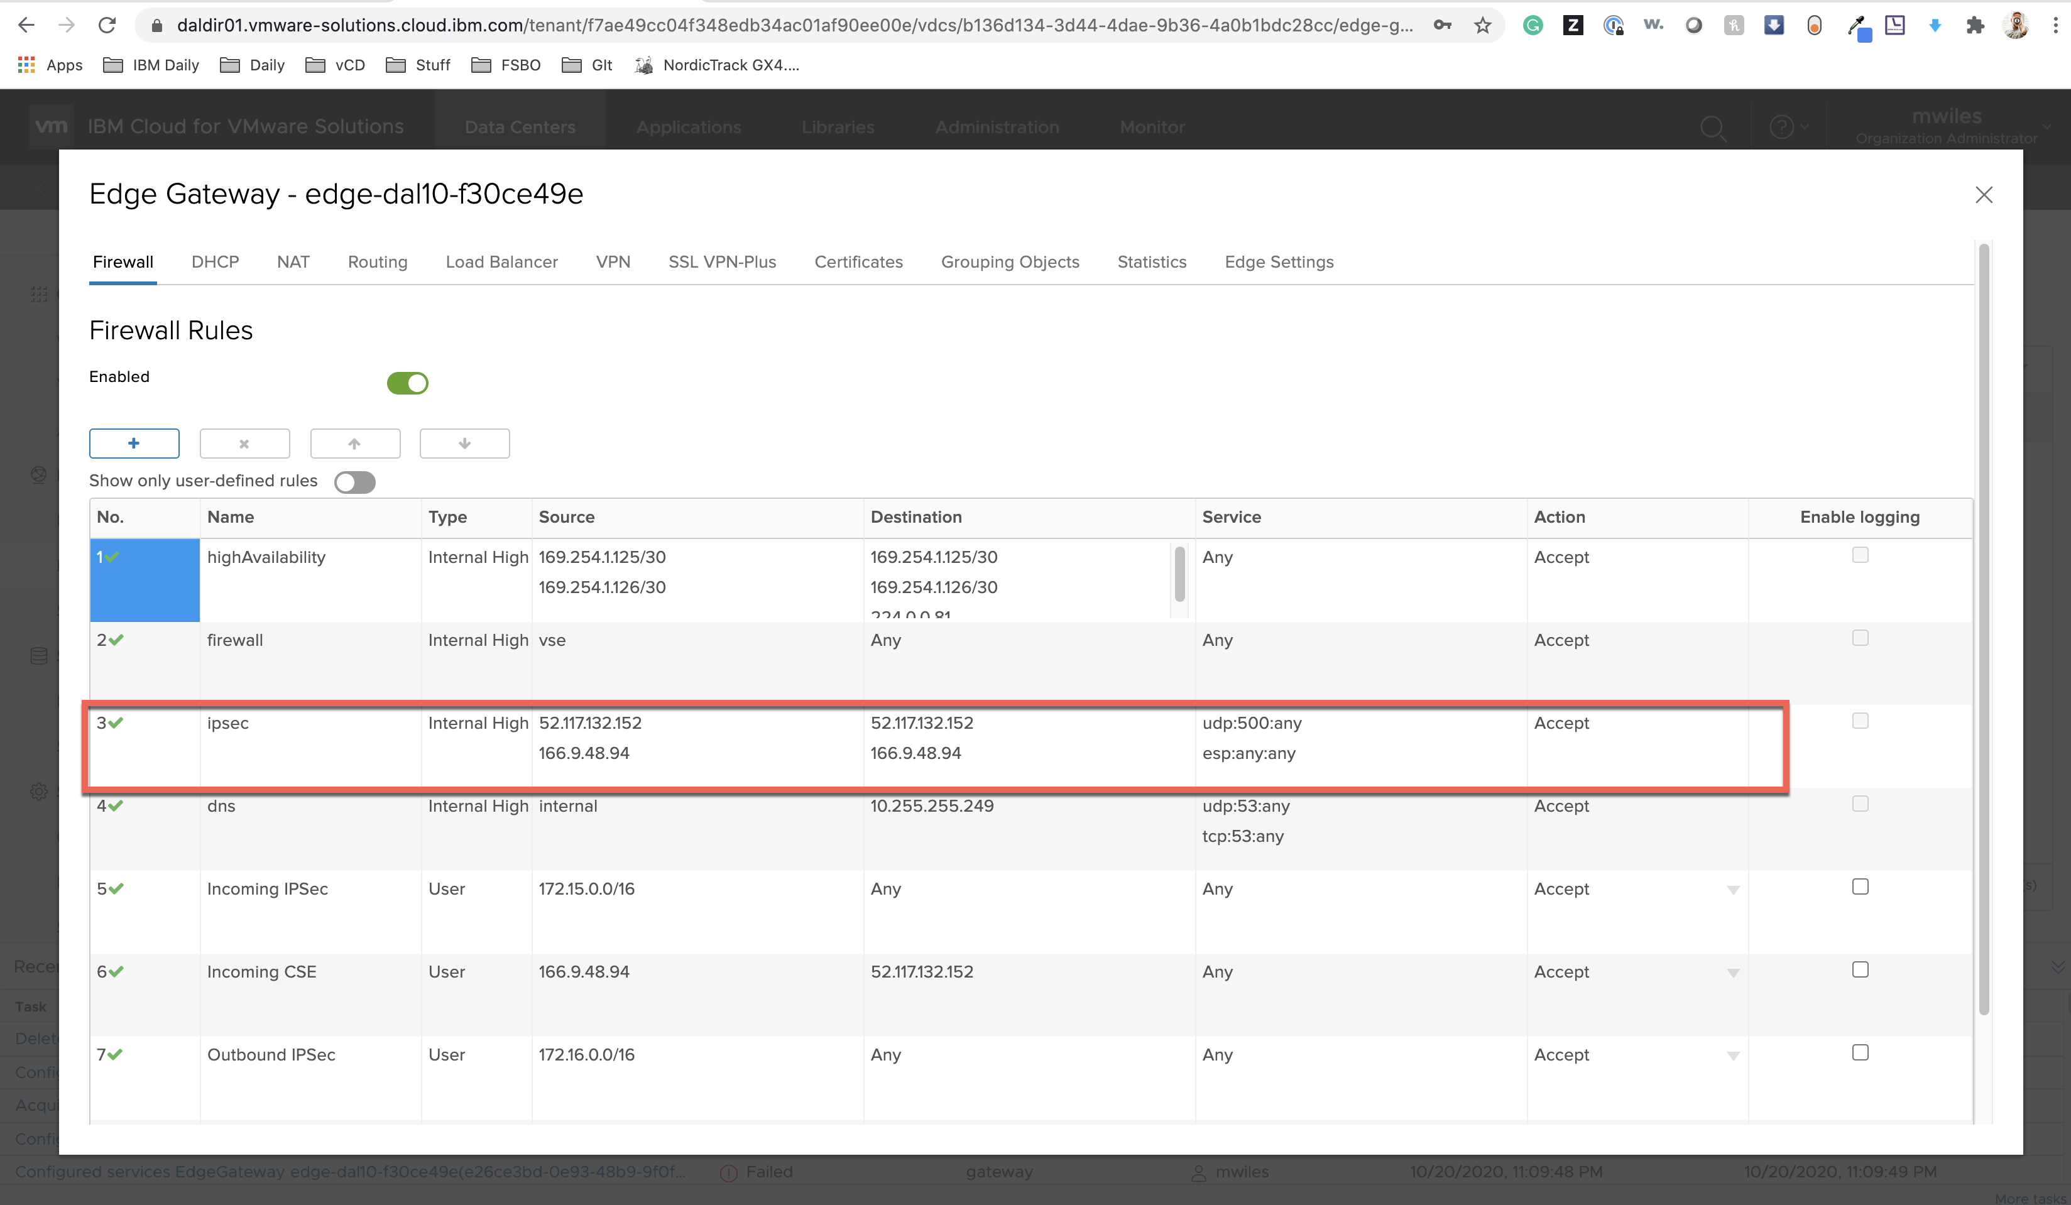Check logging for Outbound IPSec rule

coord(1860,1053)
